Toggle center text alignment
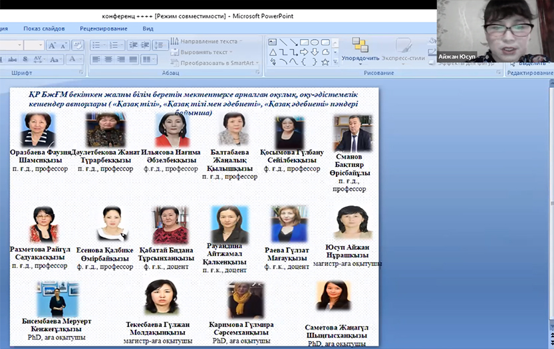Image resolution: width=554 pixels, height=349 pixels. [106, 60]
